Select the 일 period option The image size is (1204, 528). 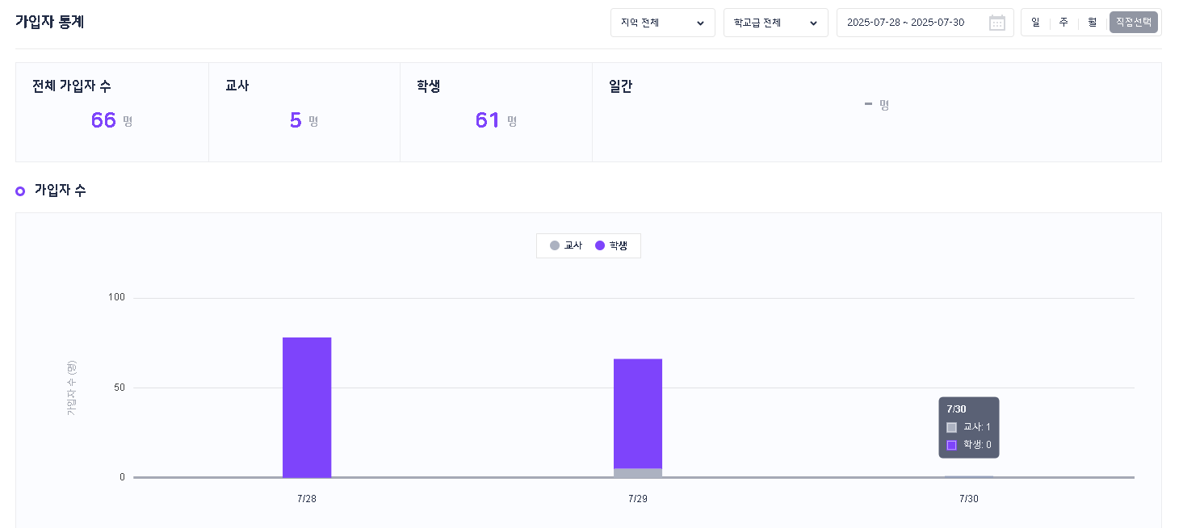point(1035,23)
